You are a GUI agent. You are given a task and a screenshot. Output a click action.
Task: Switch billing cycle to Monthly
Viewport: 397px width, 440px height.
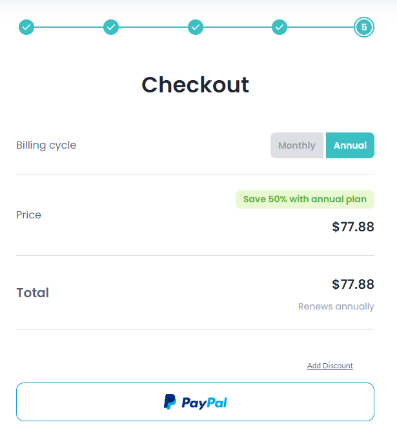tap(297, 145)
